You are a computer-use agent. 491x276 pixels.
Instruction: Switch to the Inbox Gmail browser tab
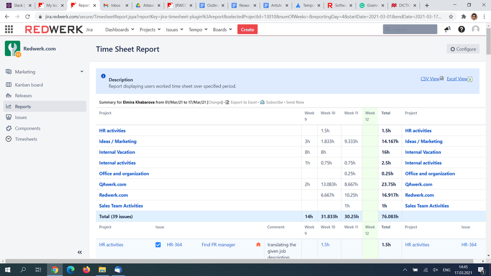click(115, 5)
